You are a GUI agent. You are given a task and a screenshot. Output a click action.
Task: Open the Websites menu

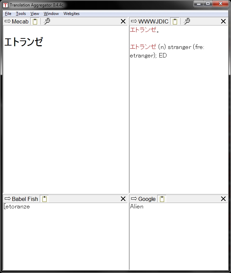click(71, 14)
